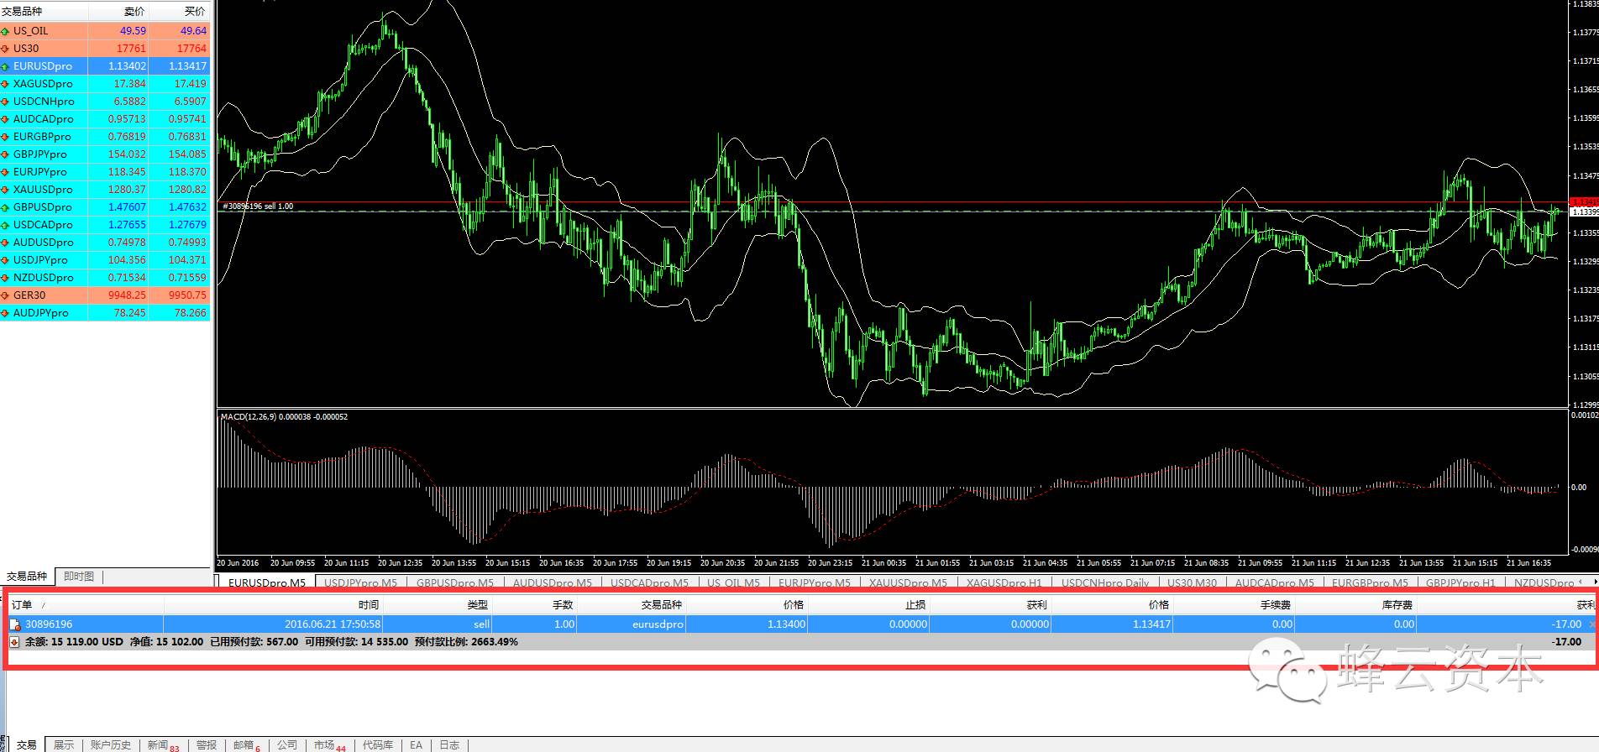
Task: Open the GBPUSDpro,M5 chart tab
Action: coord(455,582)
